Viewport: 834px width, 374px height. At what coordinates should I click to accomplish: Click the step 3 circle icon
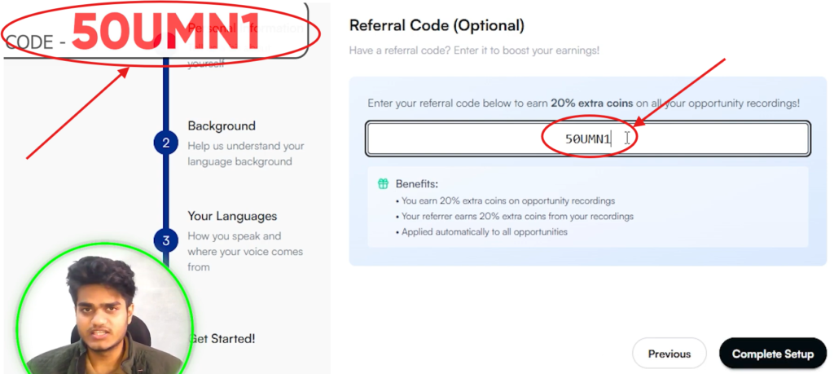click(165, 240)
